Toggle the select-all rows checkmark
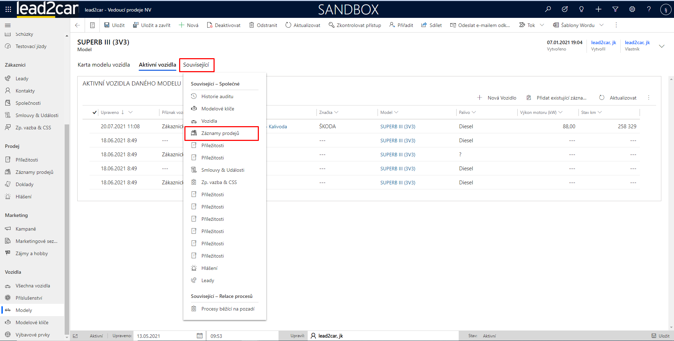Screen dimensions: 674x341 [94, 112]
